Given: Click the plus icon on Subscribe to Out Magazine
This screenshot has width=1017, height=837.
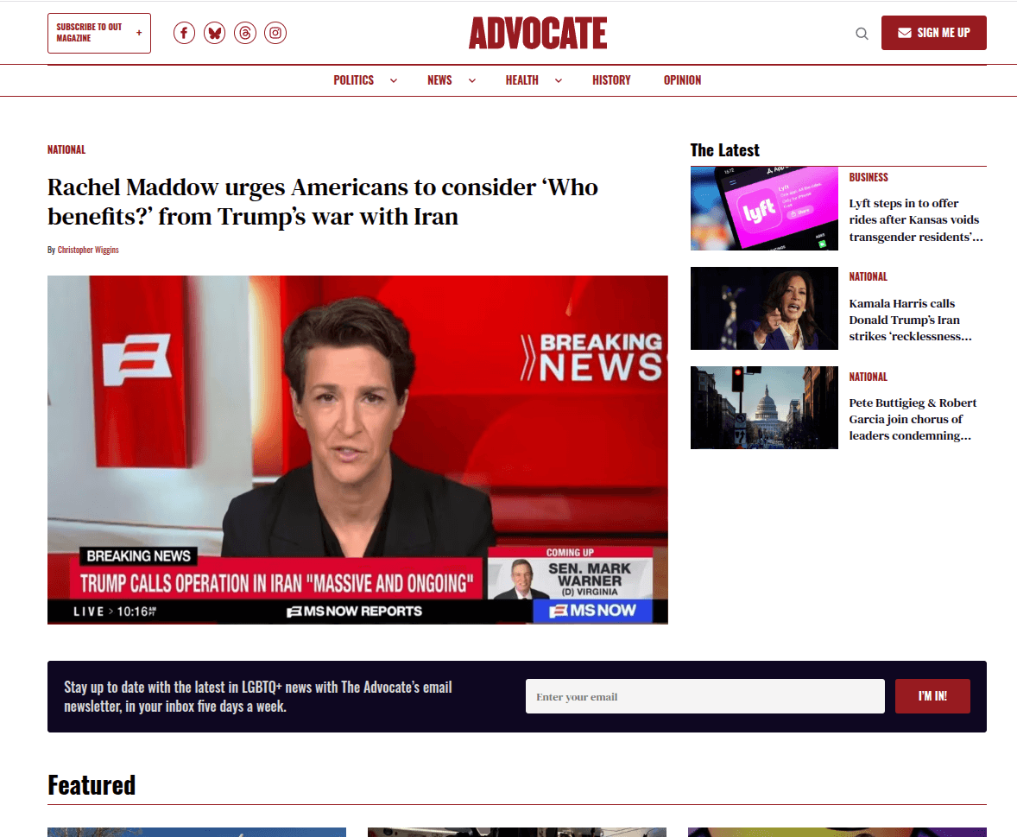Looking at the screenshot, I should click(x=138, y=33).
